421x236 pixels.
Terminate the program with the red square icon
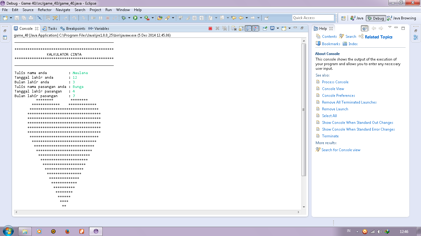point(210,28)
